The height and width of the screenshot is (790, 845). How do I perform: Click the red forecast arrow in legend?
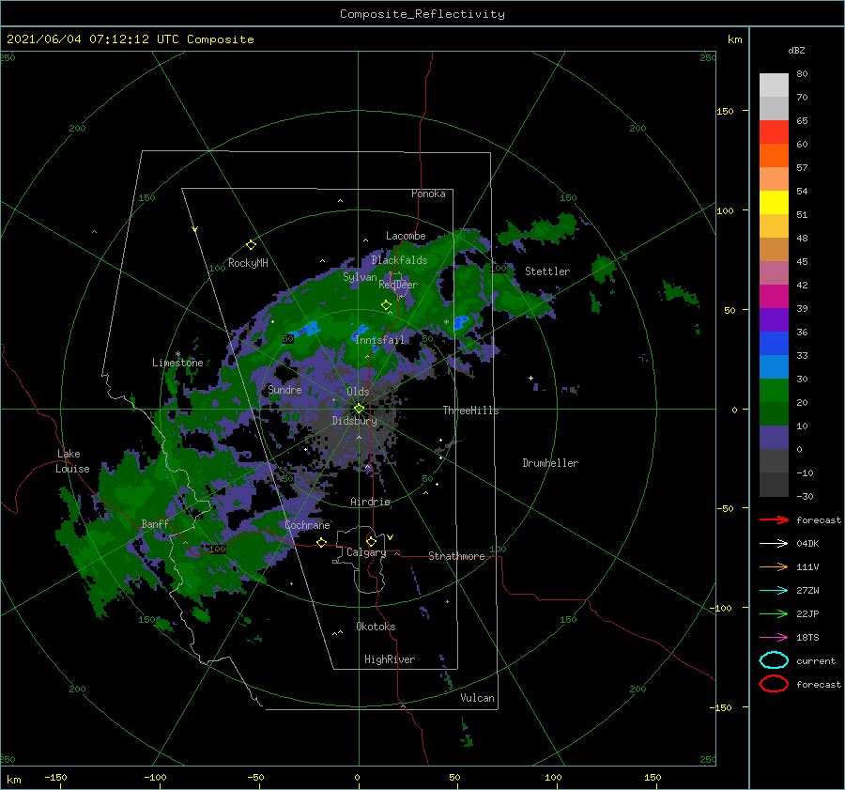click(774, 519)
